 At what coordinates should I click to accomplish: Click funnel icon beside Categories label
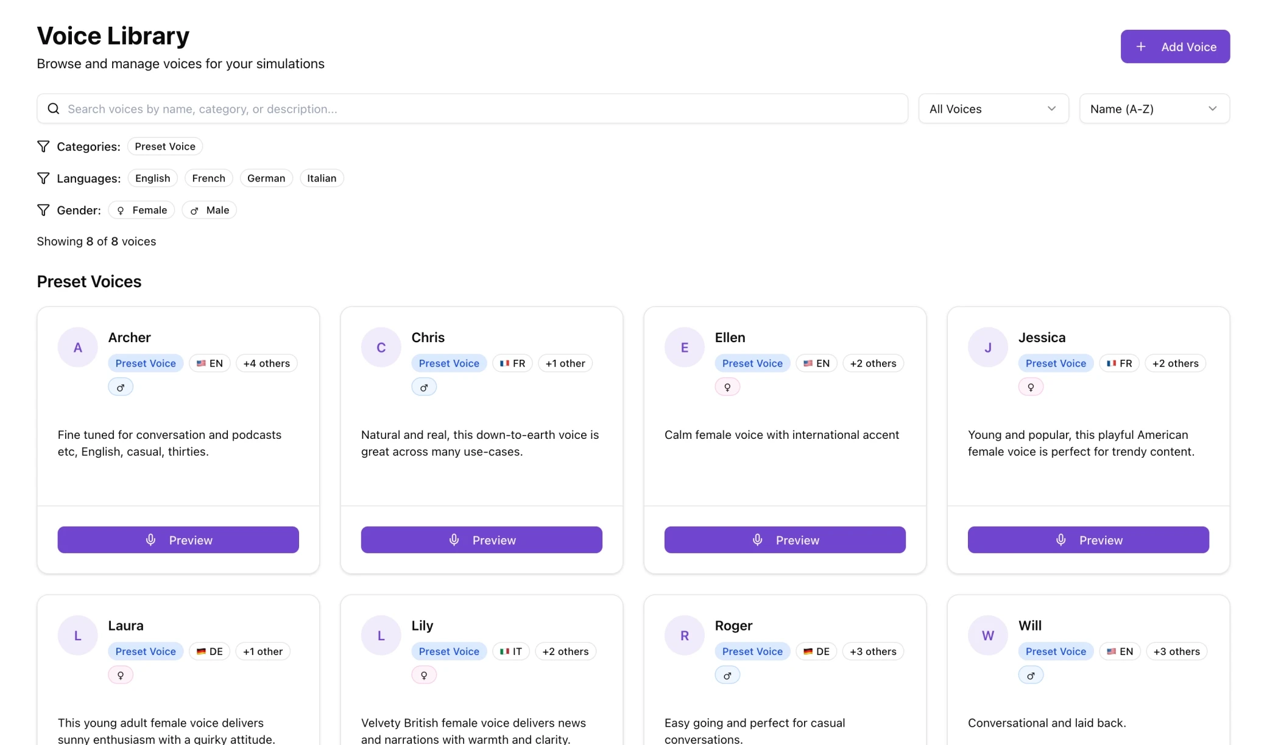click(43, 147)
